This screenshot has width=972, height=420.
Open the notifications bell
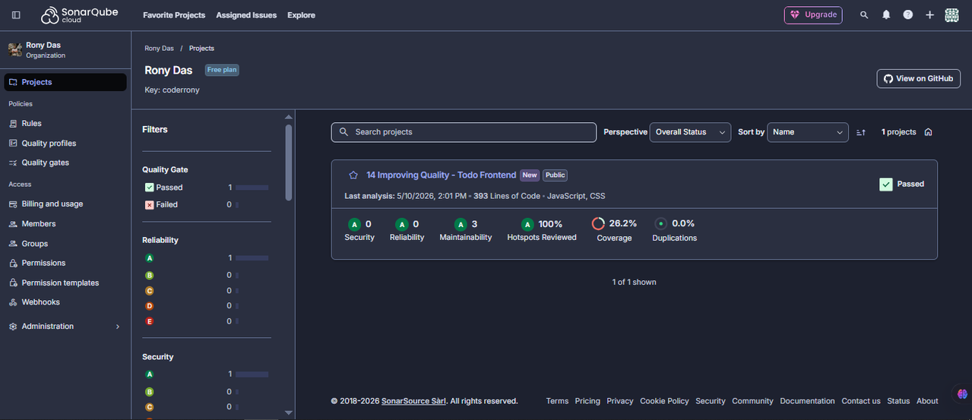tap(886, 15)
